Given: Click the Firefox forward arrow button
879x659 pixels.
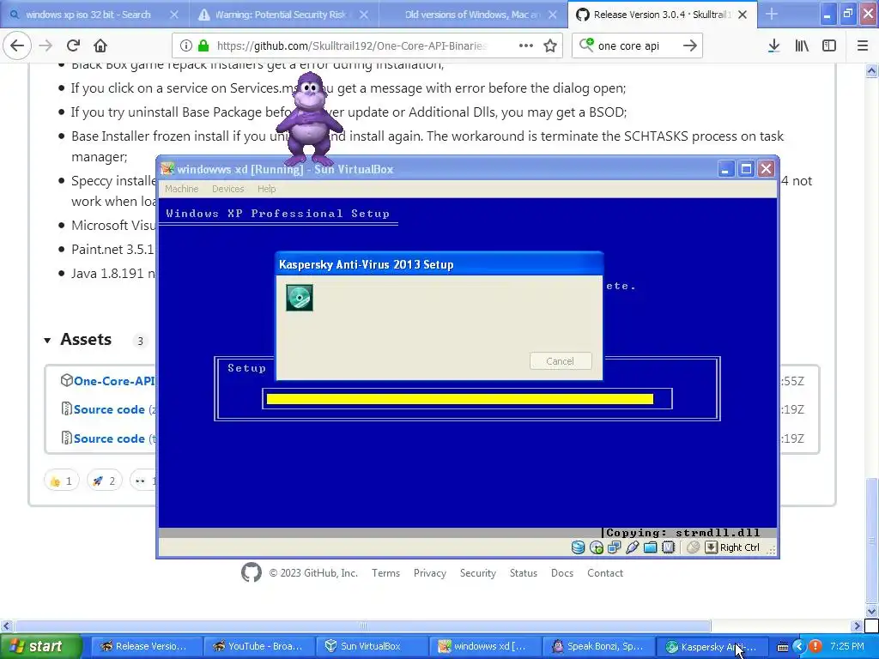Looking at the screenshot, I should click(45, 45).
